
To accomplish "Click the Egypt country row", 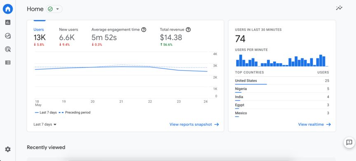I will tap(282, 105).
